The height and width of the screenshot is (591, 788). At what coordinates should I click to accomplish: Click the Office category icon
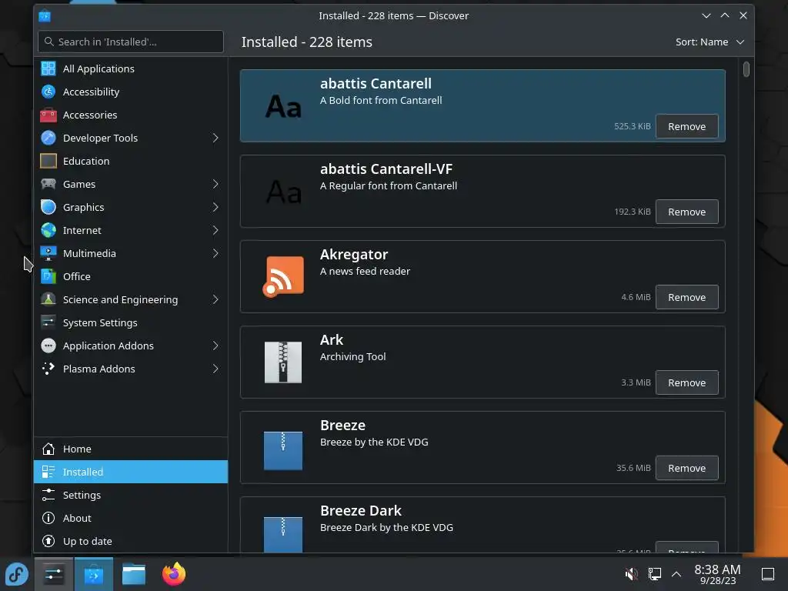tap(48, 276)
